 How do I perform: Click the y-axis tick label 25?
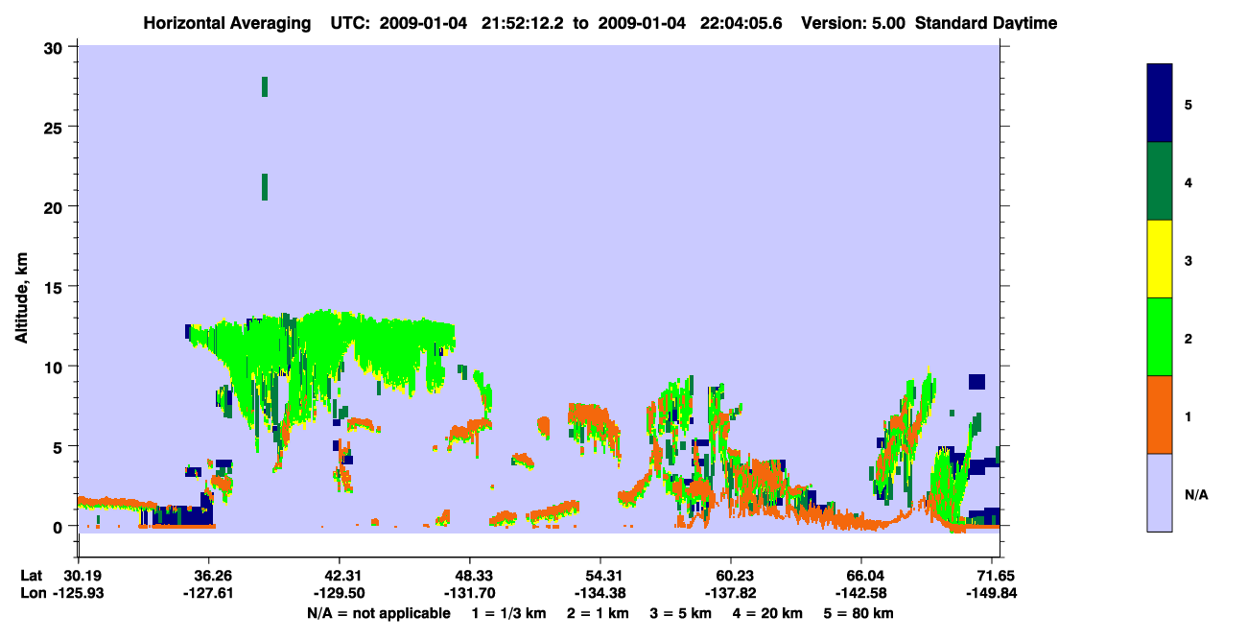pyautogui.click(x=55, y=127)
